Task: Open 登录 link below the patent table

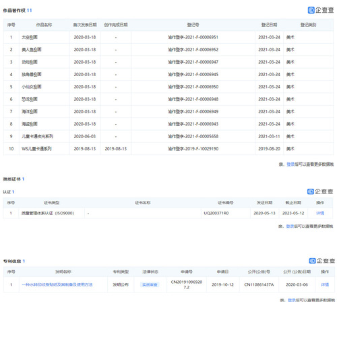Action: click(291, 300)
